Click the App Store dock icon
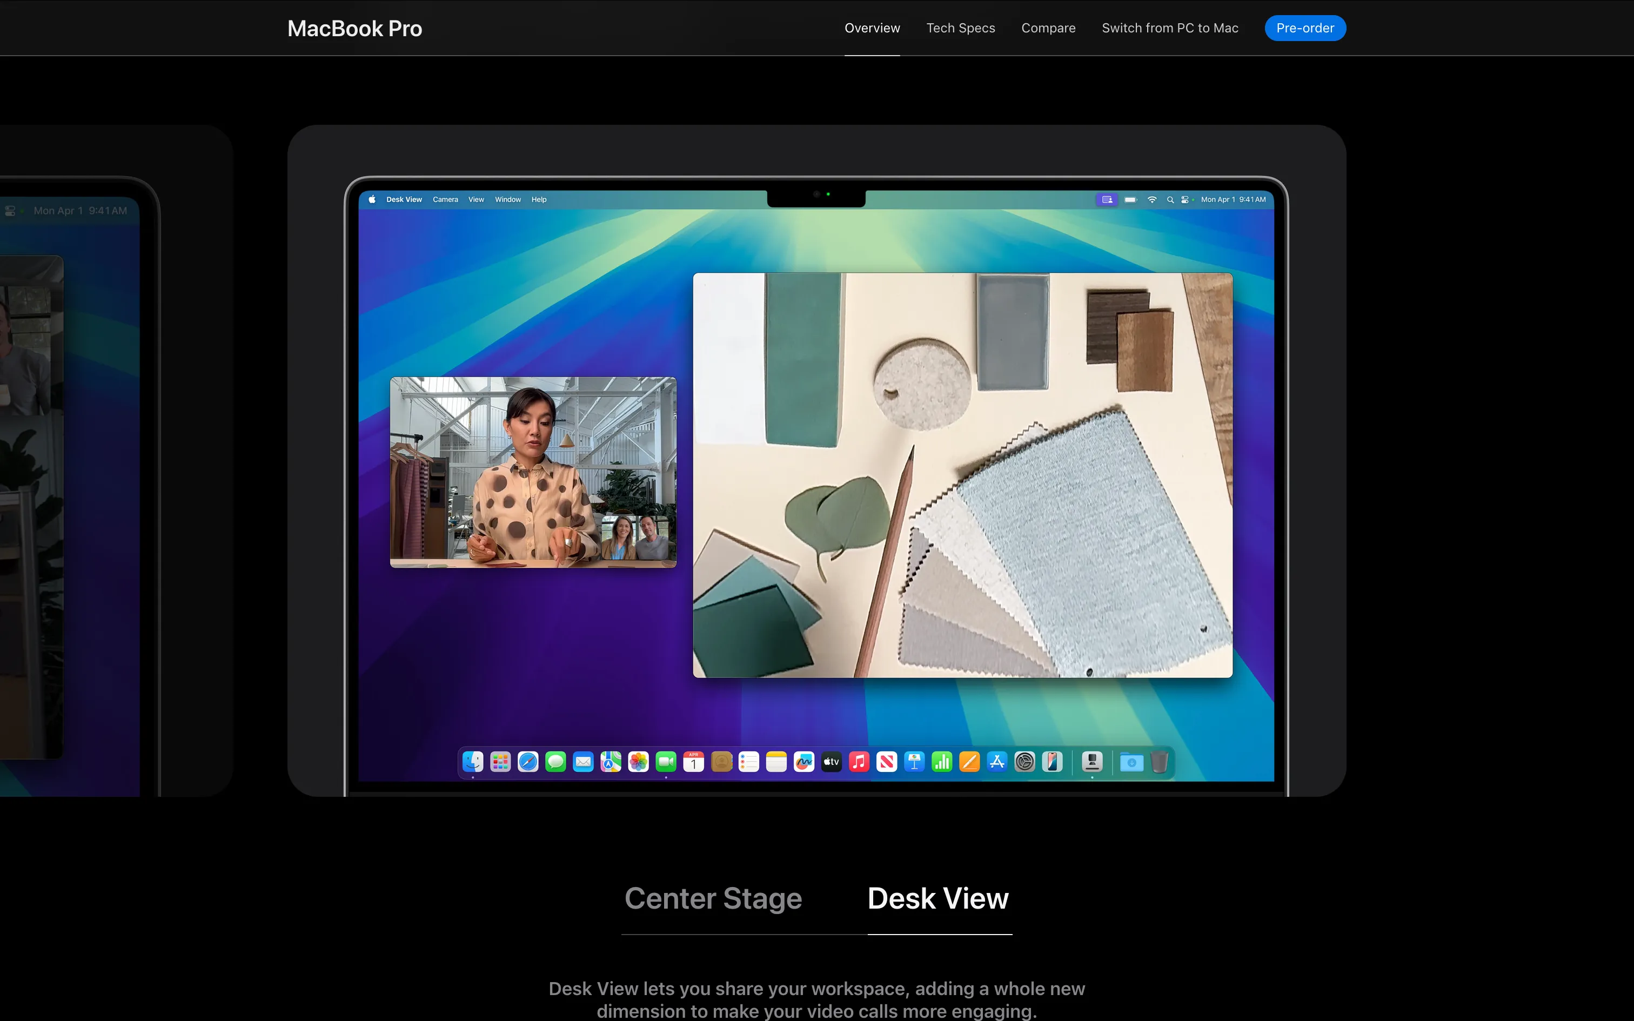This screenshot has height=1021, width=1634. coord(996,762)
